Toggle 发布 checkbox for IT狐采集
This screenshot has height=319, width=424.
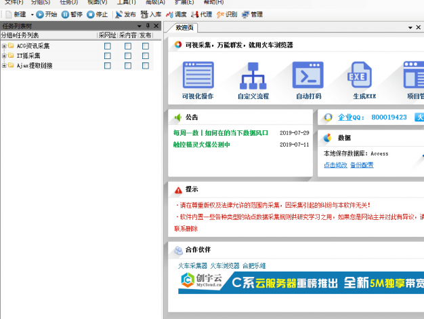click(x=146, y=56)
